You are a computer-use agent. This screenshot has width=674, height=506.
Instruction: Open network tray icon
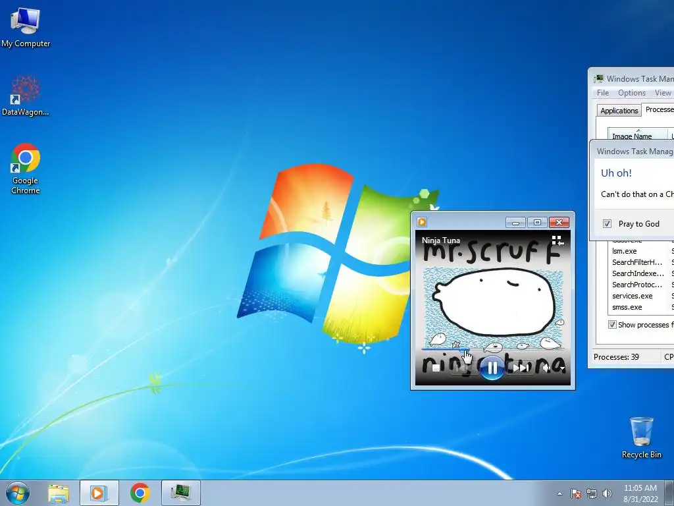coord(592,493)
